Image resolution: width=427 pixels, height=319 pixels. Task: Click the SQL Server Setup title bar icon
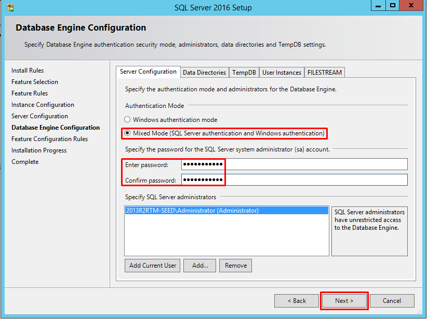10,8
